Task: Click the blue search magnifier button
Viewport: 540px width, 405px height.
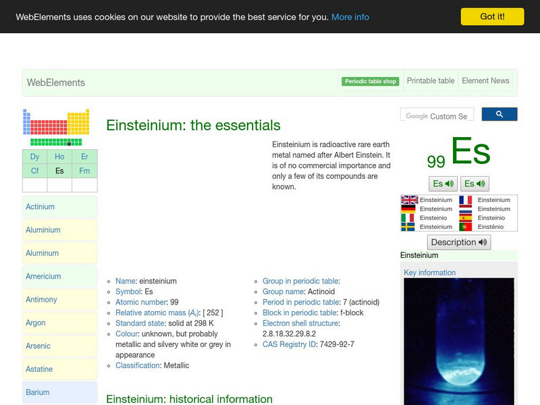Action: coord(500,114)
